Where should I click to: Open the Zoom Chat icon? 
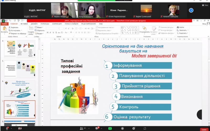pyautogui.click(x=97, y=128)
